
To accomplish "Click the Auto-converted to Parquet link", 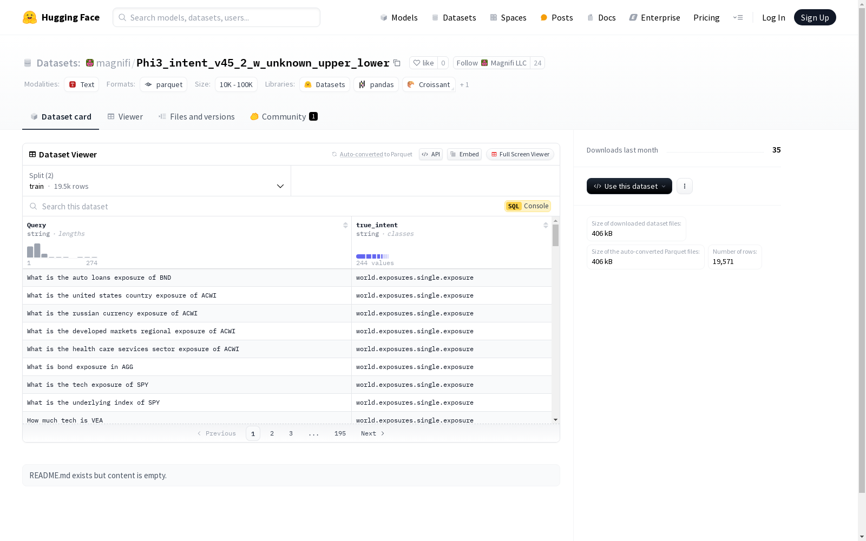I will (x=376, y=154).
